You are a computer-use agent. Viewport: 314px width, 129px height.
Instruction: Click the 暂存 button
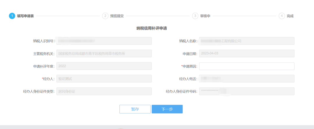point(135,109)
